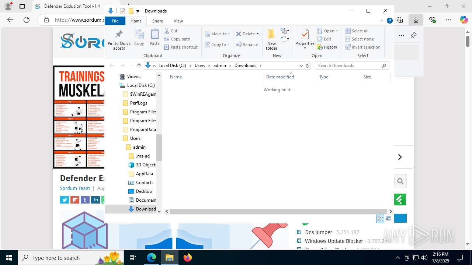472x265 pixels.
Task: Open the File menu tab
Action: (115, 21)
